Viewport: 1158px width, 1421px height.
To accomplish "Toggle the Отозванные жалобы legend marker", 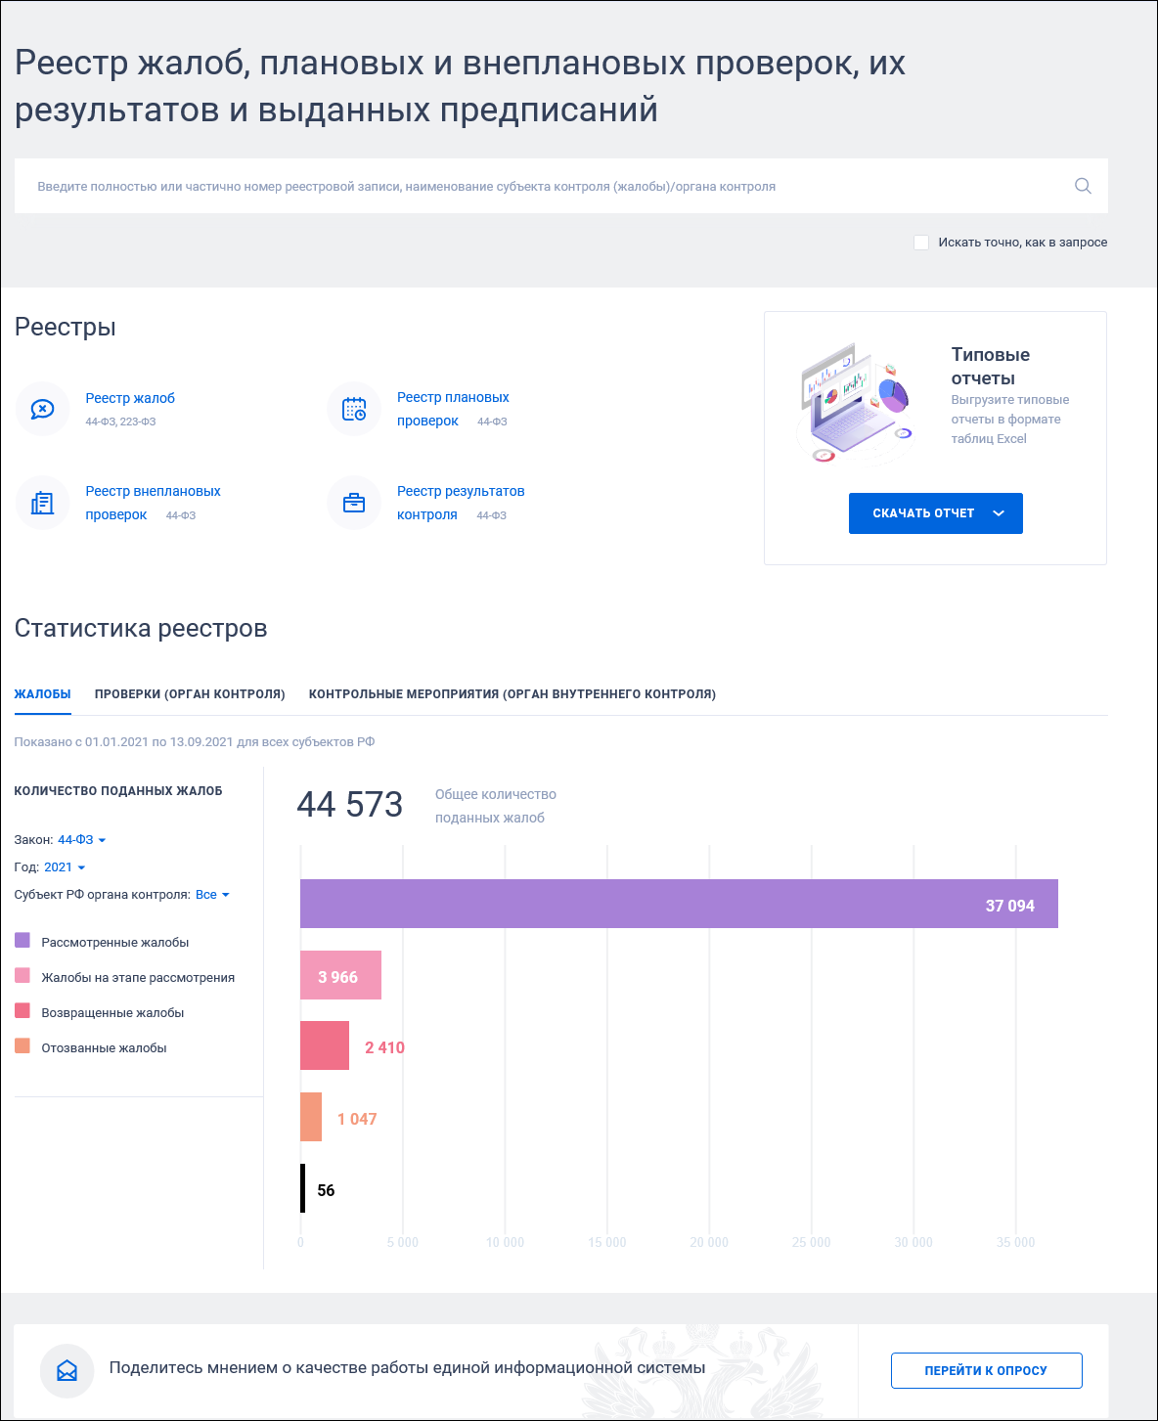I will pos(22,1046).
